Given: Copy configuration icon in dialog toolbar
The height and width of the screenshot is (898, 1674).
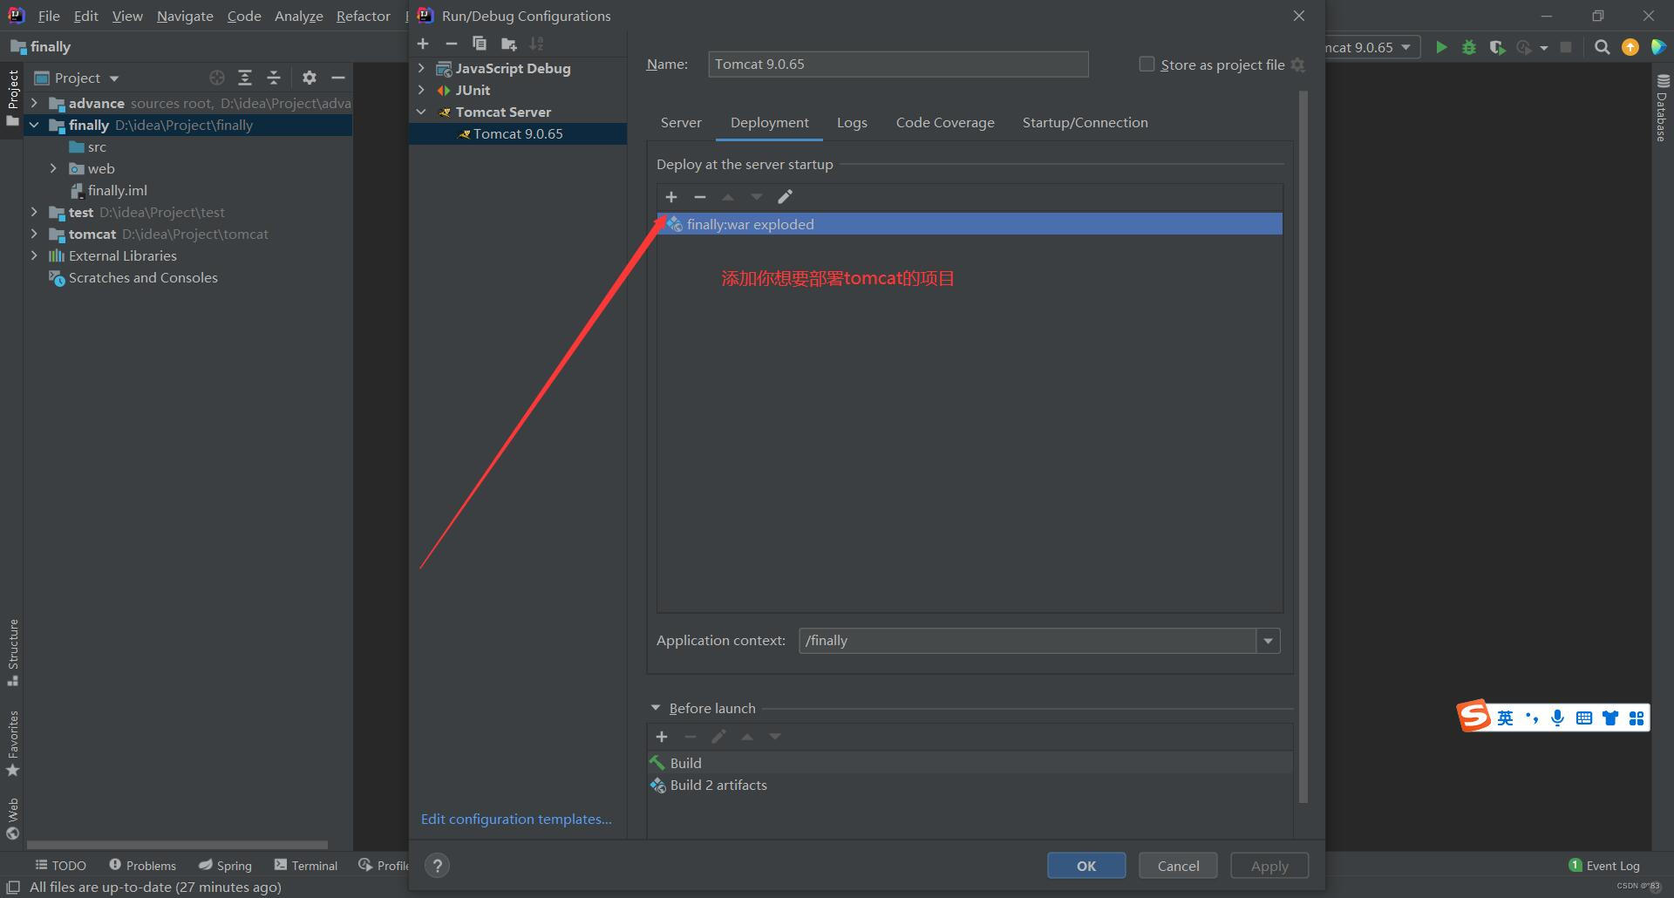Looking at the screenshot, I should pos(480,44).
